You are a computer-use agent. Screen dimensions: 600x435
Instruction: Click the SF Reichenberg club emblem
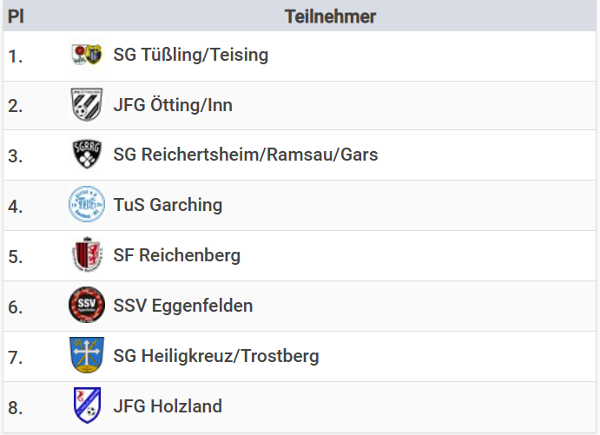pyautogui.click(x=87, y=255)
